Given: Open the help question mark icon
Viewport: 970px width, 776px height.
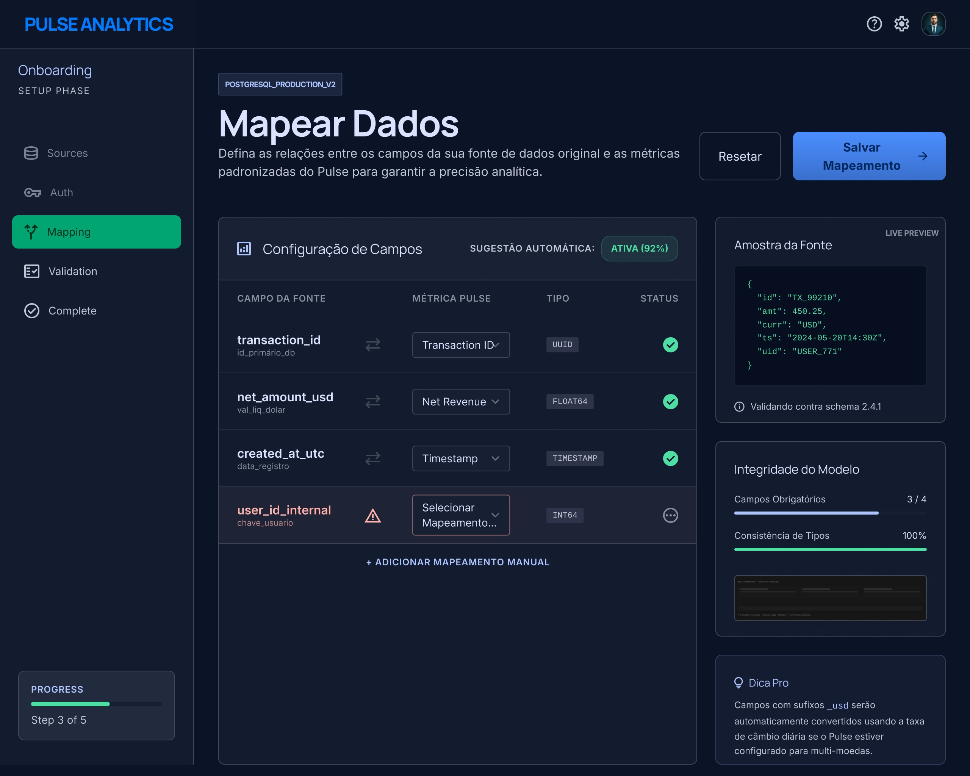Looking at the screenshot, I should (874, 24).
